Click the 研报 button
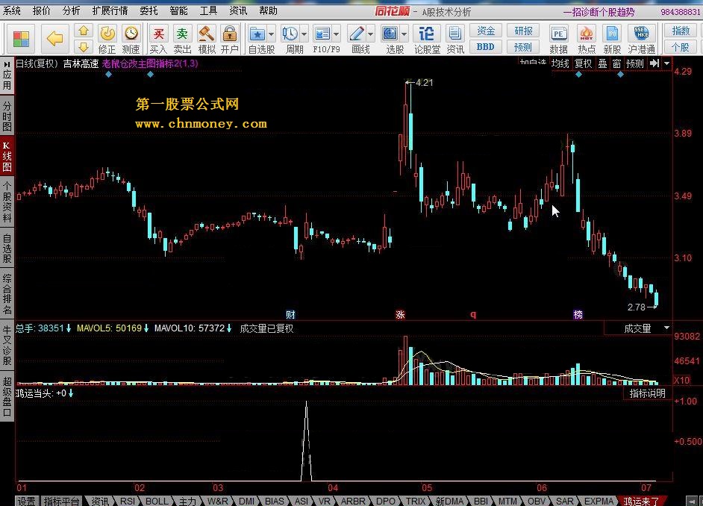 [x=523, y=31]
